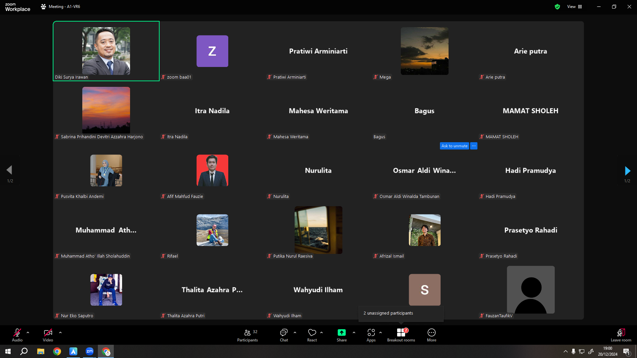Click Pratiwi Arminiarti's muted microphone icon
Viewport: 637px width, 358px height.
point(269,77)
